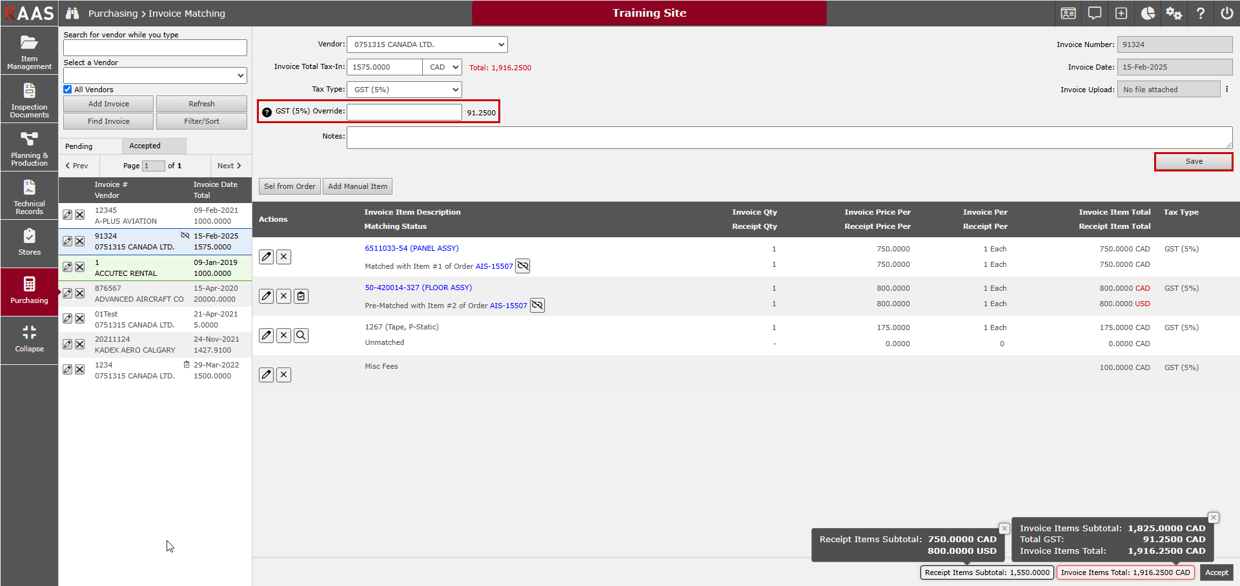
Task: Expand the CAD currency dropdown
Action: coord(442,67)
